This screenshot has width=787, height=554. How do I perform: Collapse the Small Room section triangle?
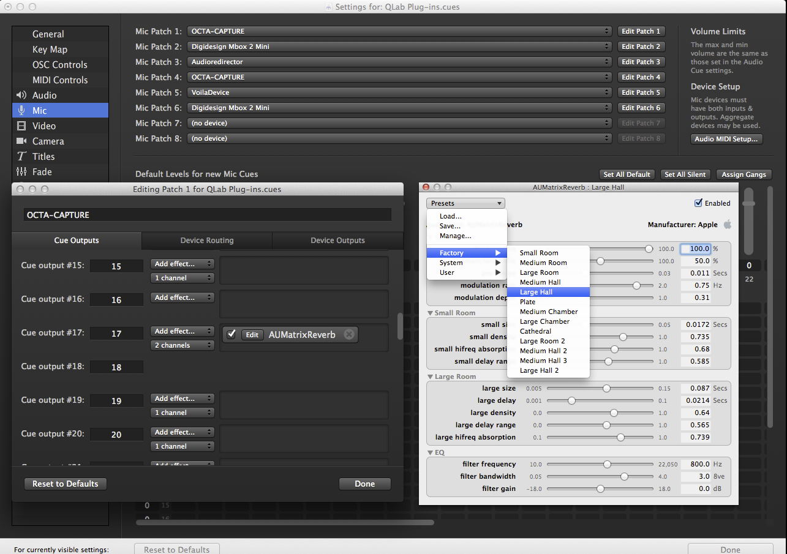pos(431,313)
